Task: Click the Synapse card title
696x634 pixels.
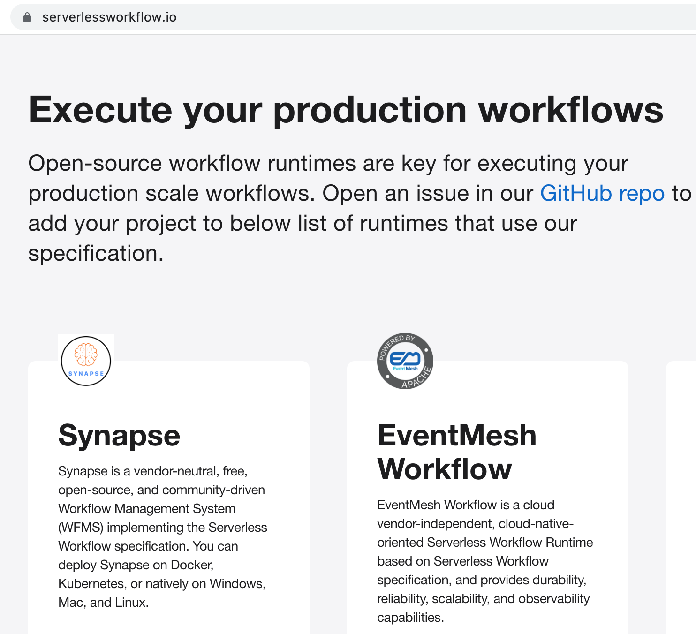Action: click(x=119, y=435)
